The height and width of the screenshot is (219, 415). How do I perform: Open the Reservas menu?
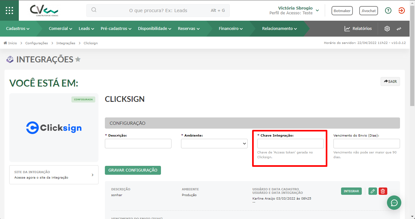[189, 29]
